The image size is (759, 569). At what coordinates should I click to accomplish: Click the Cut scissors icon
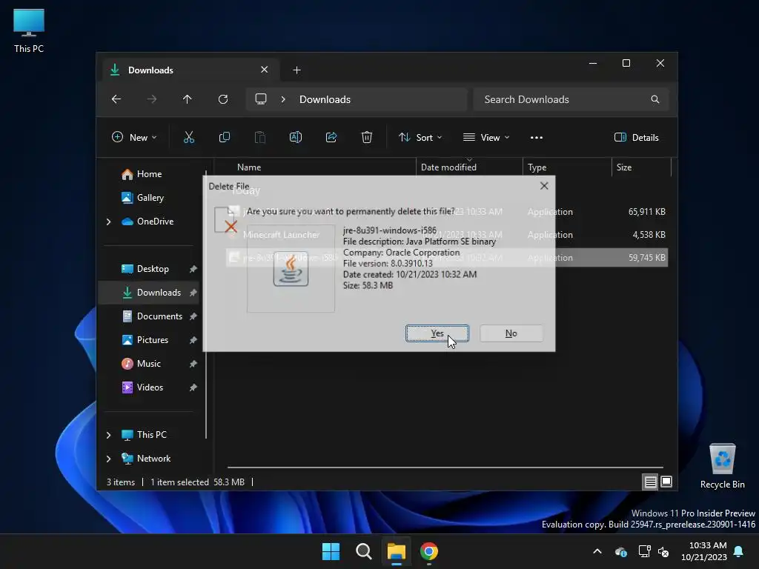click(189, 137)
